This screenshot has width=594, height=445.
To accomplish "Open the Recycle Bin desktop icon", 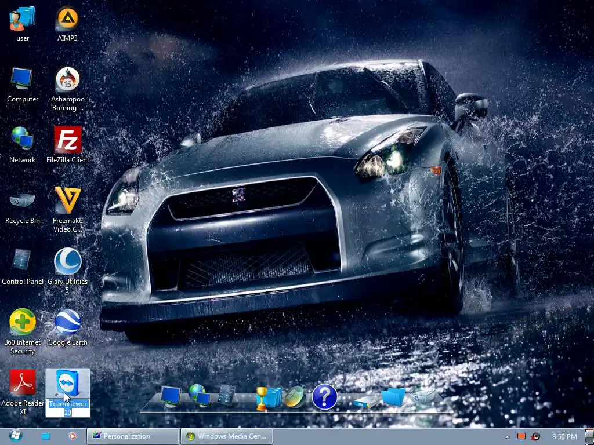I will point(23,206).
